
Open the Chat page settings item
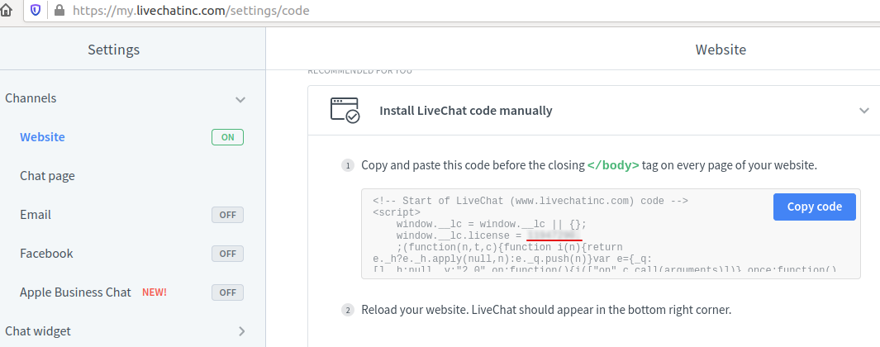pyautogui.click(x=47, y=176)
